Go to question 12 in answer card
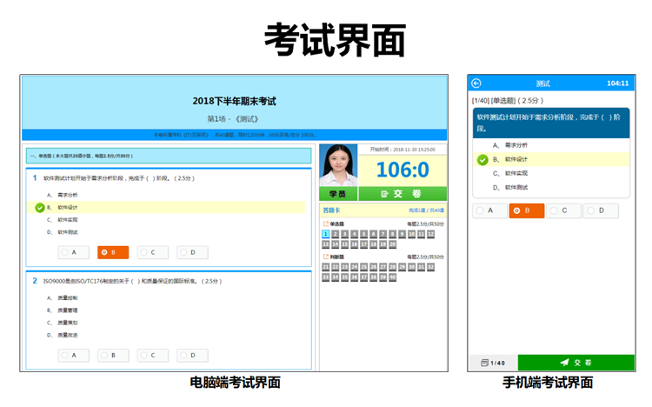Screen dimensions: 652x407 tap(432, 234)
